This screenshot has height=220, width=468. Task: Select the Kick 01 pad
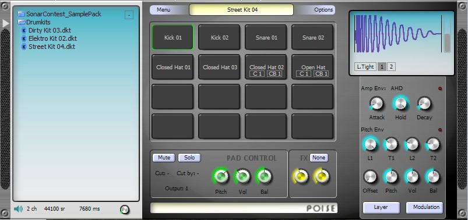pos(173,37)
